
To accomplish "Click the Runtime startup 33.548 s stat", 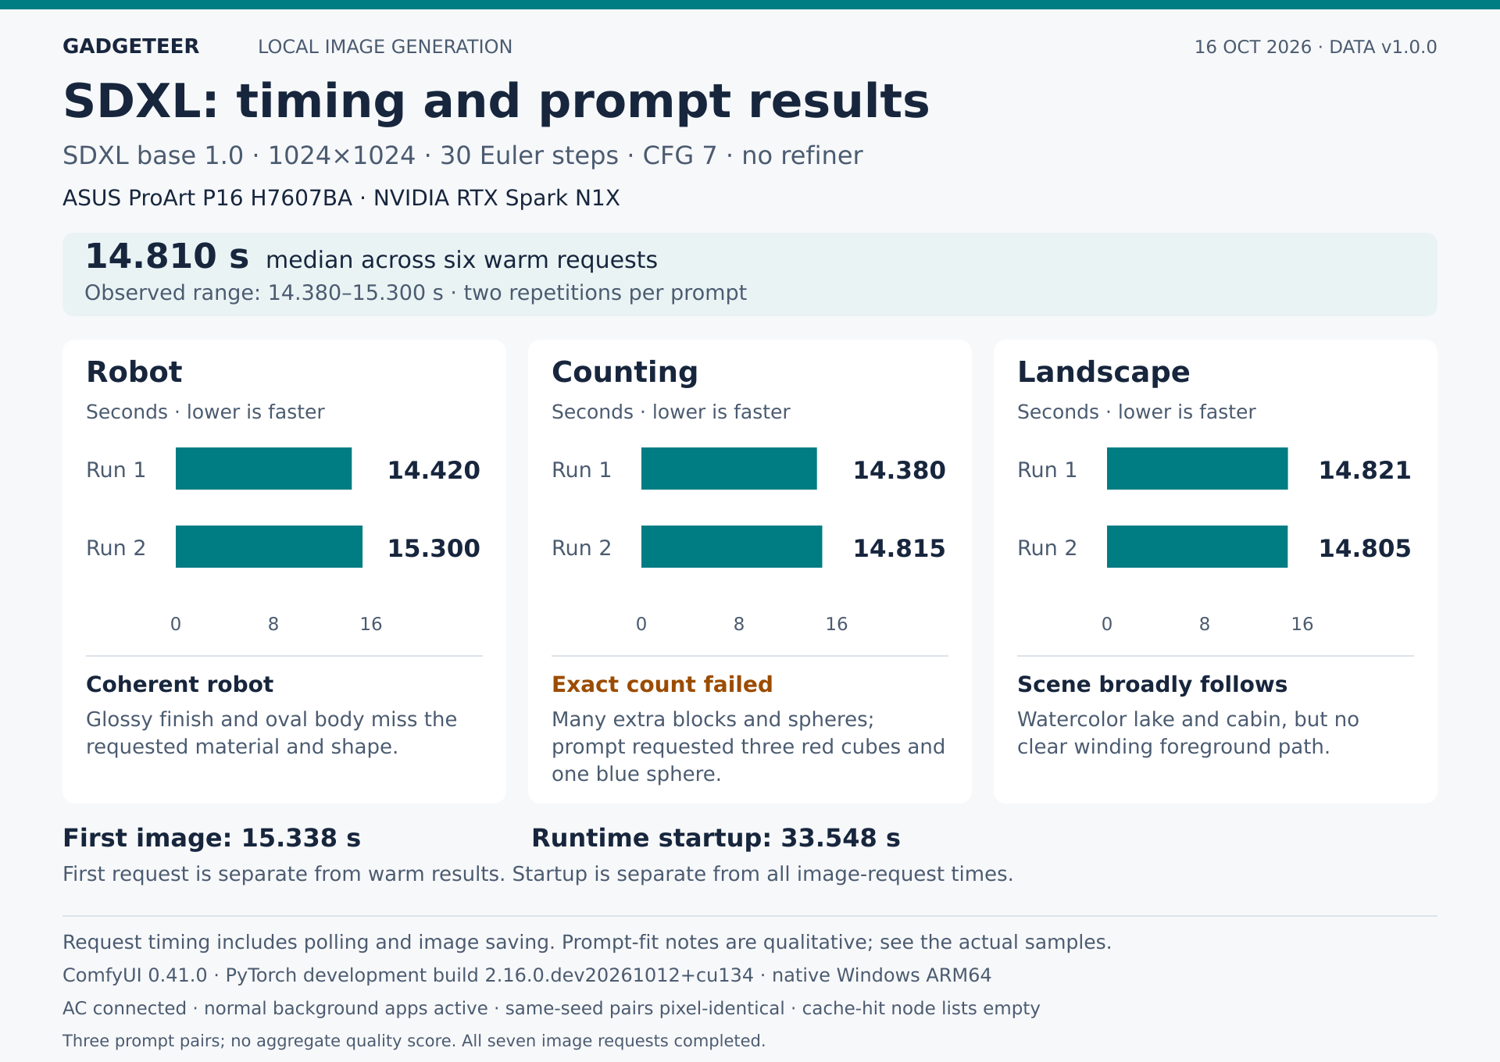I will (x=716, y=838).
